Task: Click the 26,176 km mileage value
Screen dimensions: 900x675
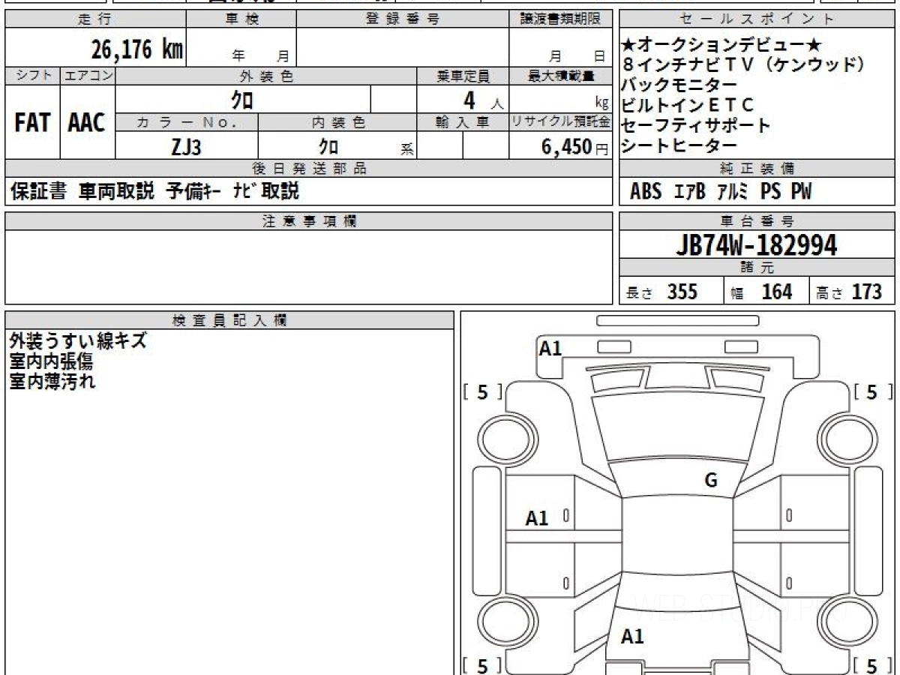Action: tap(137, 49)
